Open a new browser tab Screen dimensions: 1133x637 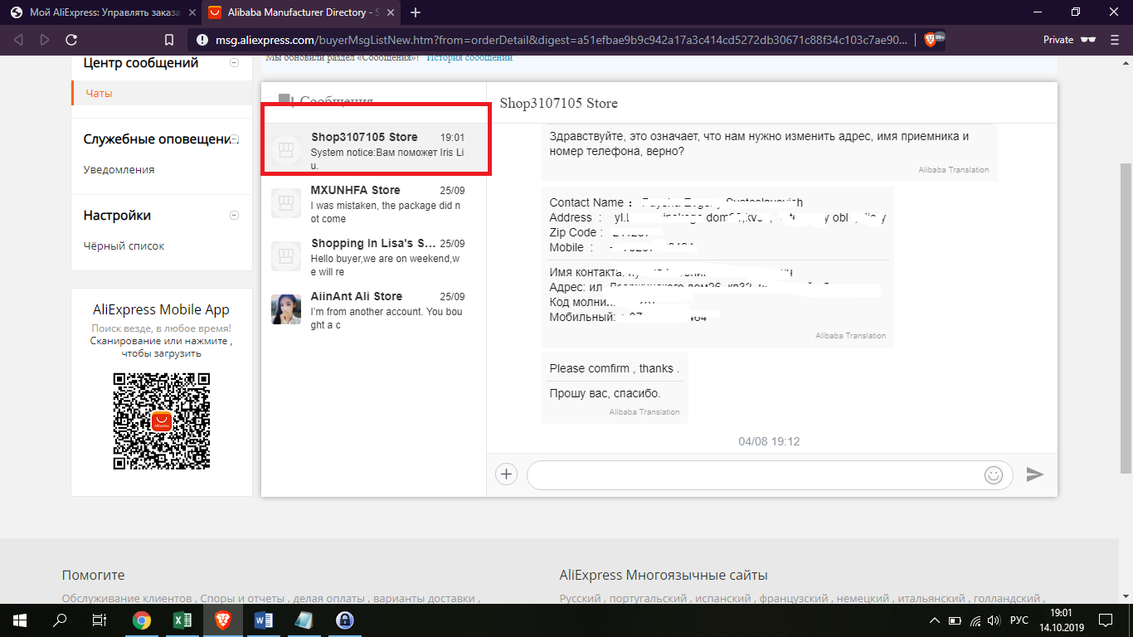pyautogui.click(x=416, y=12)
